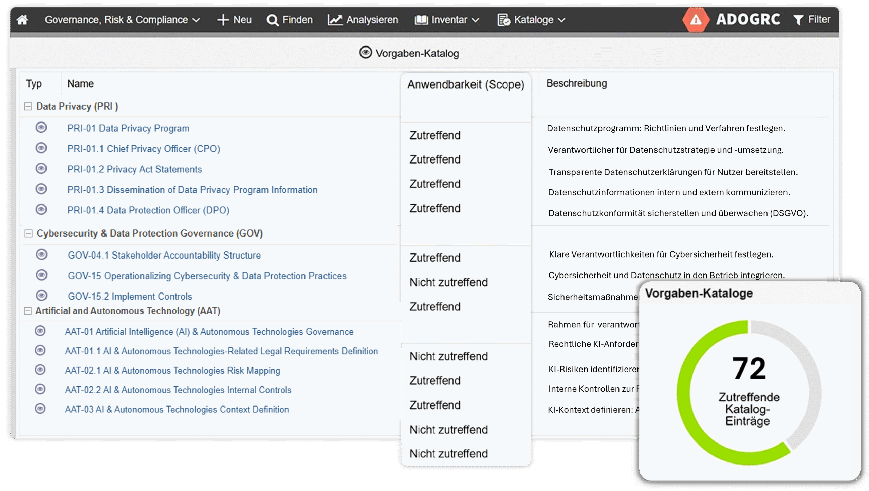Click the eye icon for AAT-01.1

tap(40, 350)
